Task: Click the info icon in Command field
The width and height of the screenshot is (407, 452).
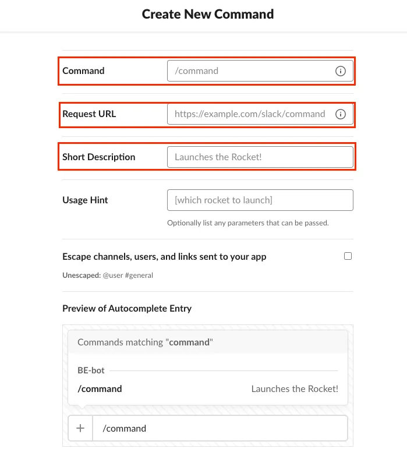Action: pos(341,71)
